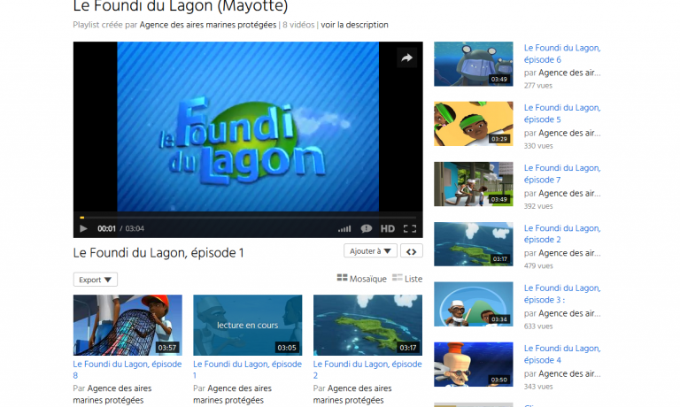This screenshot has height=407, width=680.
Task: Click épisode 8 thumbnail in mosaic grid
Action: coord(127,325)
